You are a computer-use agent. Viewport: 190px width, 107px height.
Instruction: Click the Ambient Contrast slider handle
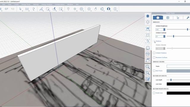(173, 36)
